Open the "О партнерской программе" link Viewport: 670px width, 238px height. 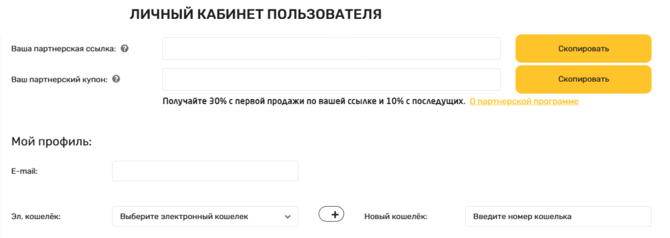(524, 101)
